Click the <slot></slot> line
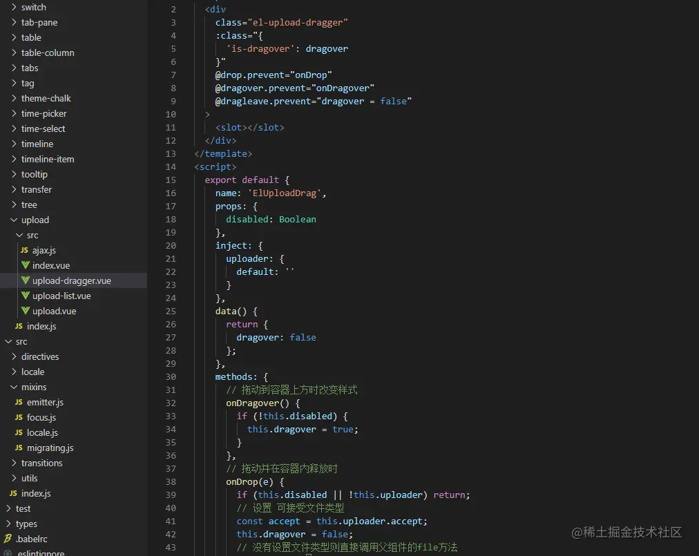This screenshot has width=699, height=556. [x=249, y=128]
